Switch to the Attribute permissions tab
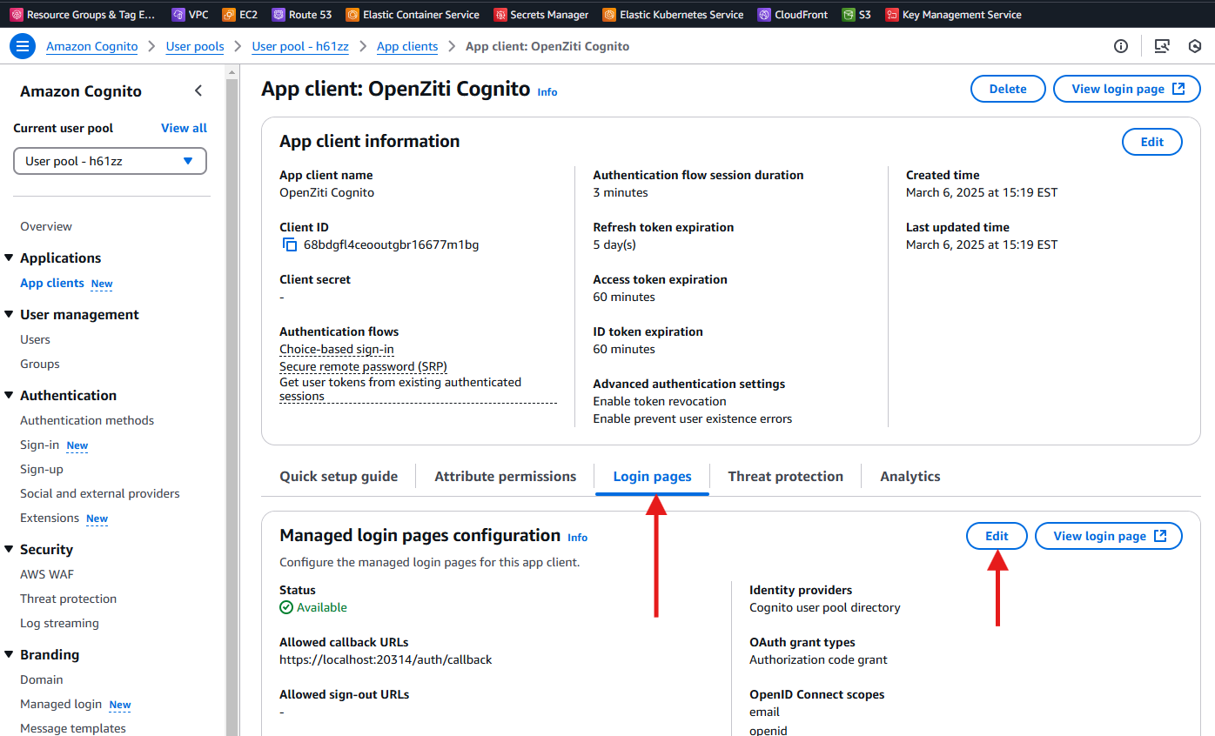The height and width of the screenshot is (736, 1215). click(x=505, y=477)
